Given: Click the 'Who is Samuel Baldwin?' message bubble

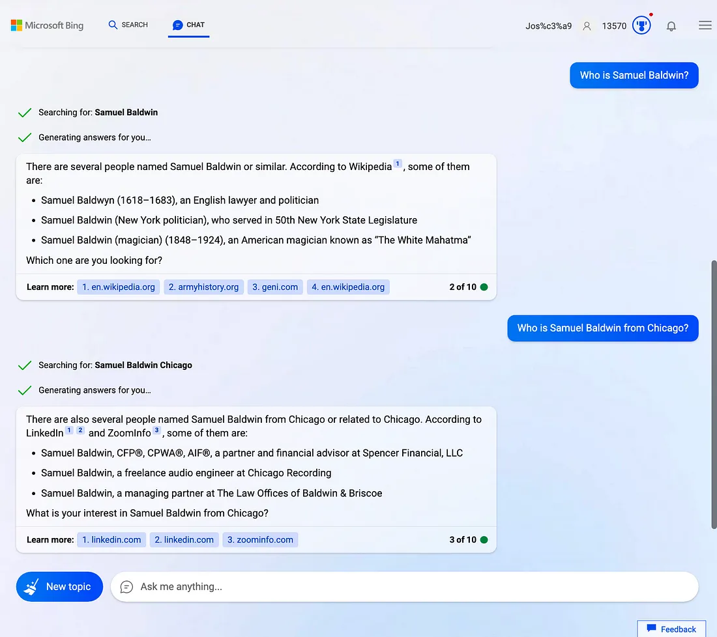Looking at the screenshot, I should click(634, 76).
